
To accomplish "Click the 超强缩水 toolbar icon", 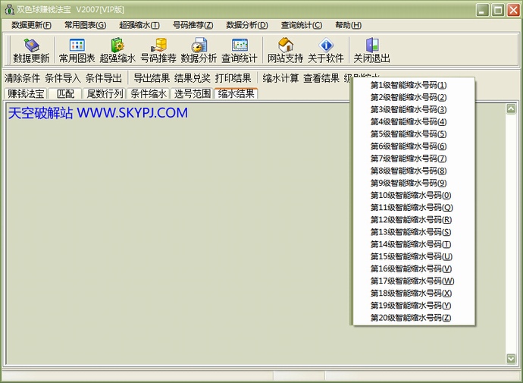I will (117, 46).
